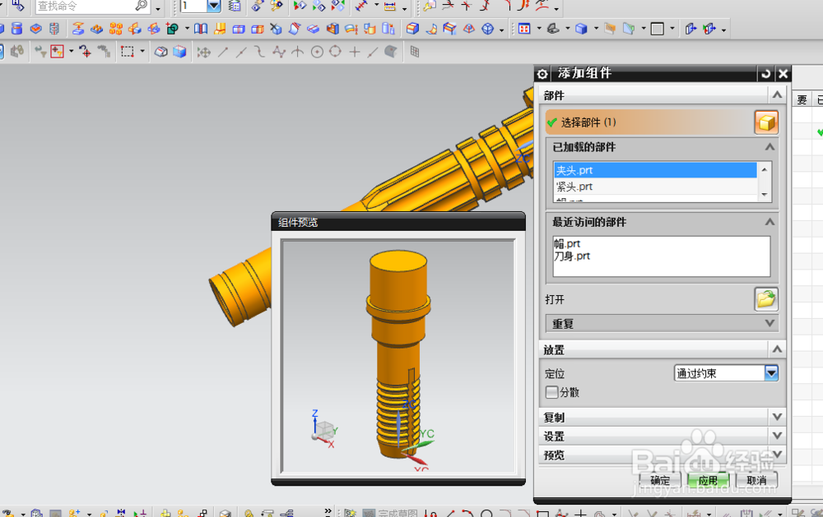The image size is (823, 517).
Task: Click the shaded blue cube rendering icon
Action: click(581, 29)
